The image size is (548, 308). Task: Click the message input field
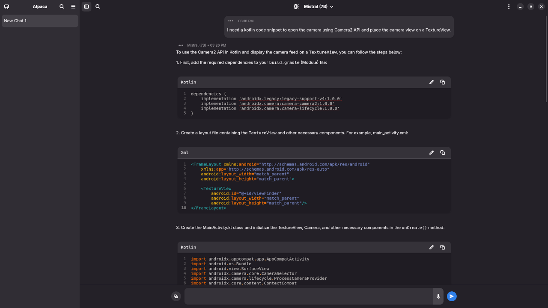[x=309, y=296]
